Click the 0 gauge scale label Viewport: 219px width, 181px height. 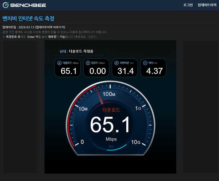point(82,142)
